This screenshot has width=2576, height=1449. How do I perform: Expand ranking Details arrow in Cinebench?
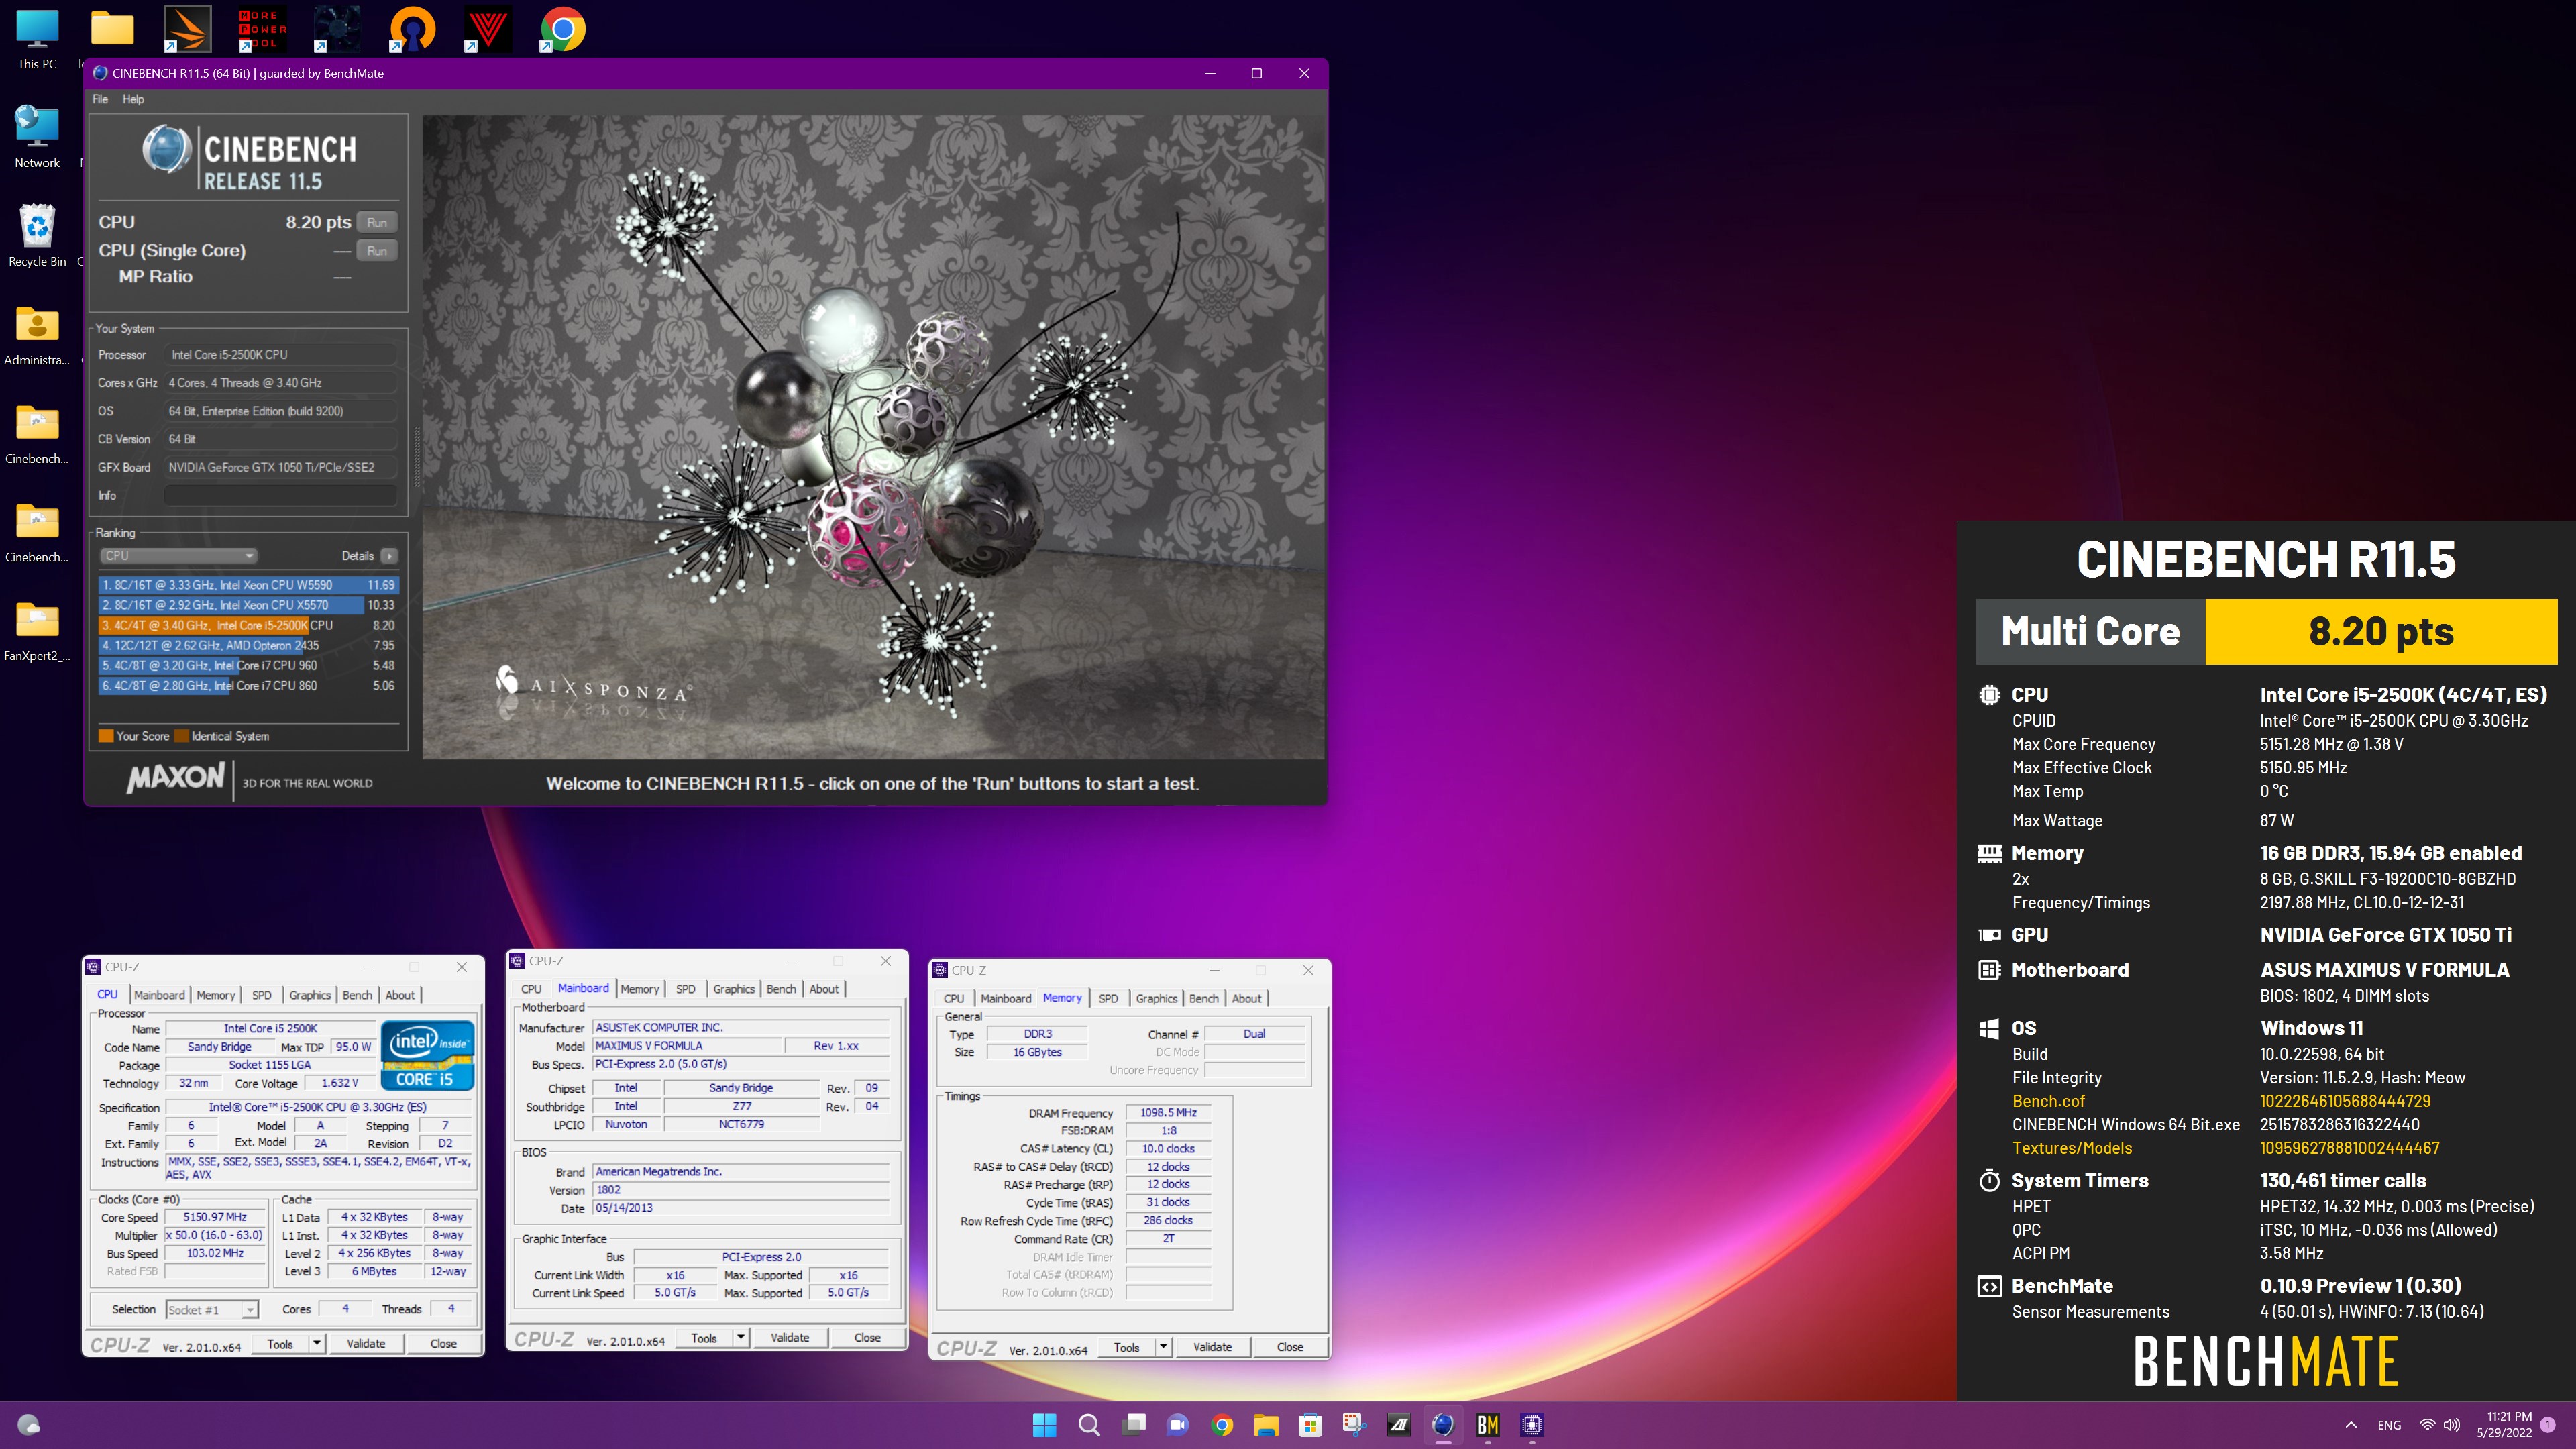point(389,556)
